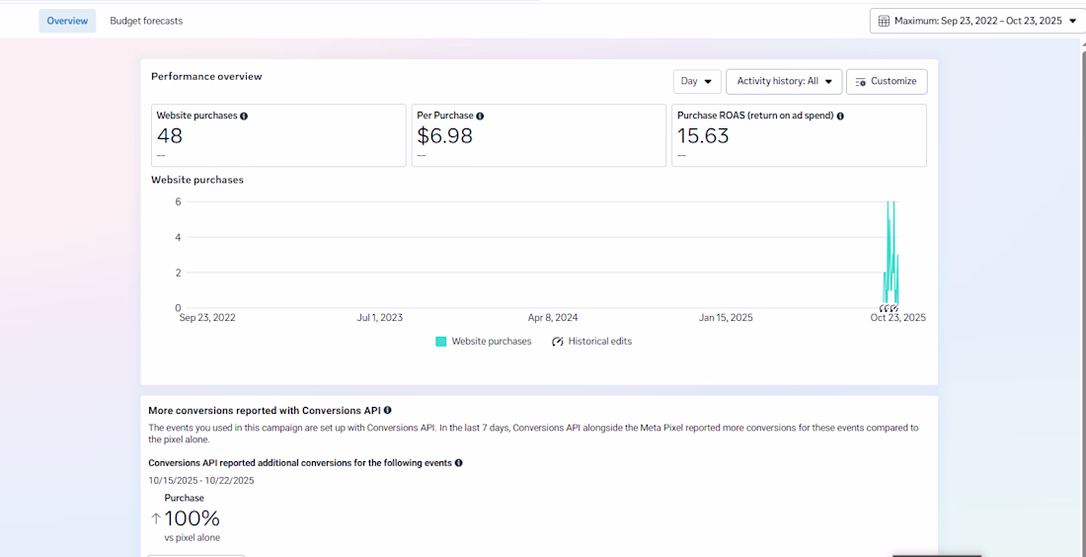
Task: Click the Website purchases teal legend swatch
Action: click(x=440, y=342)
